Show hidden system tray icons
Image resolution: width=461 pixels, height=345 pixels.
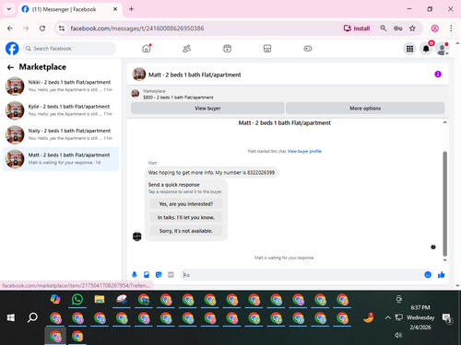point(388,317)
